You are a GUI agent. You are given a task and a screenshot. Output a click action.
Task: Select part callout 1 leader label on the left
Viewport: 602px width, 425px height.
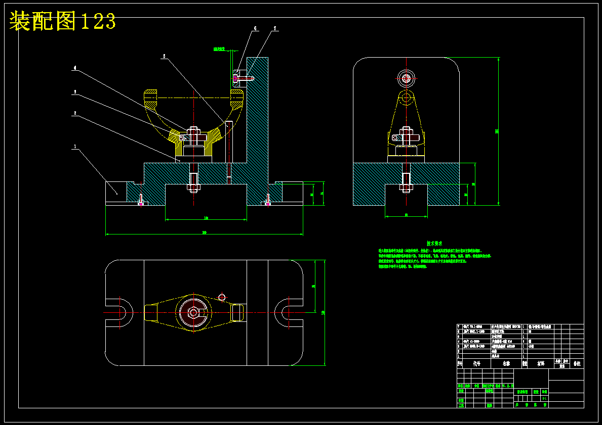[x=75, y=147]
